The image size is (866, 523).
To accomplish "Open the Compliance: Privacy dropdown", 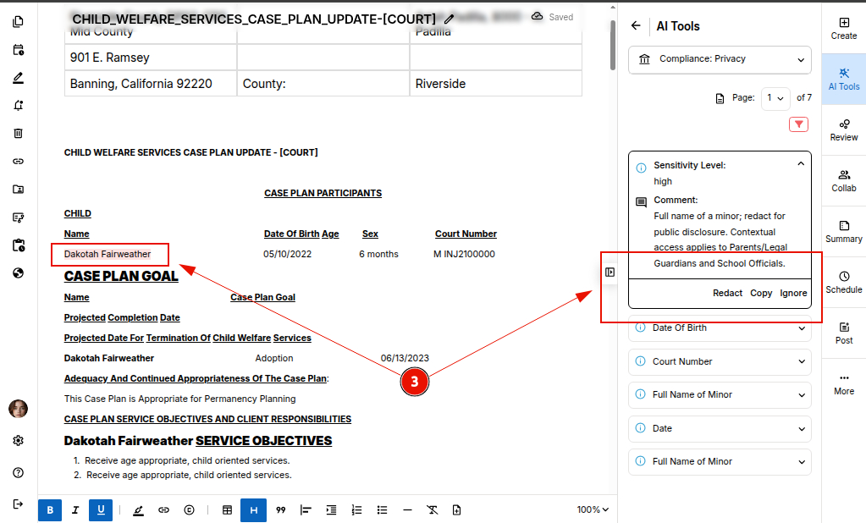I will coord(720,59).
